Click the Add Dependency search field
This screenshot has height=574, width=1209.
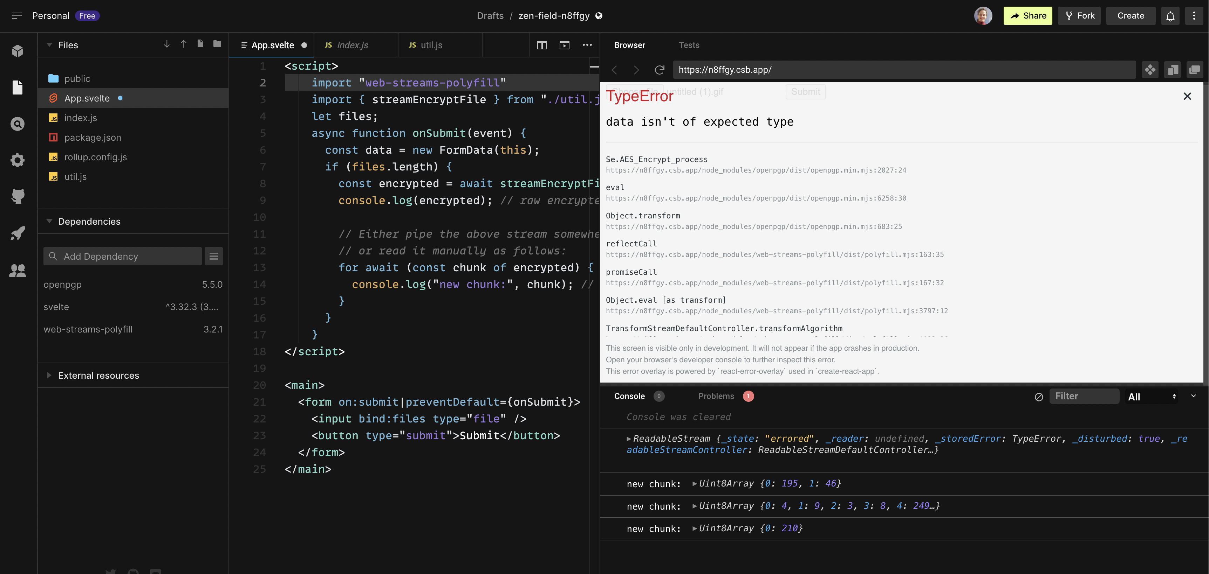[x=123, y=256]
